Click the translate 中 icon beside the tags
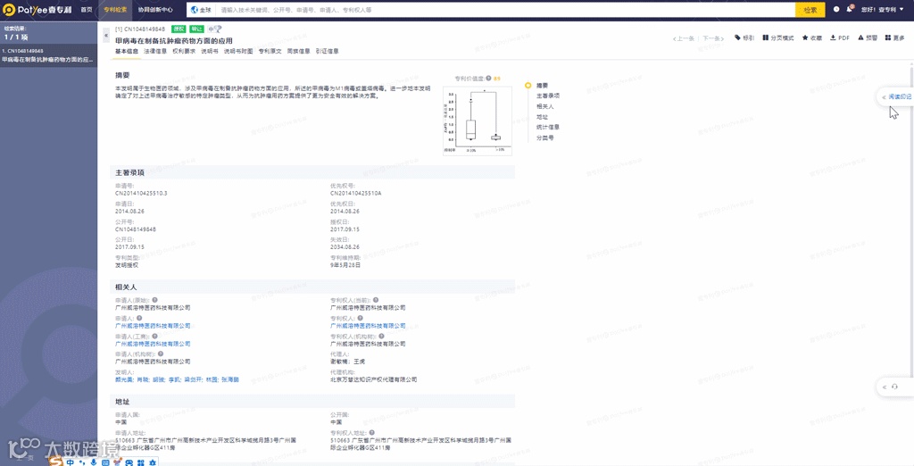 click(214, 29)
